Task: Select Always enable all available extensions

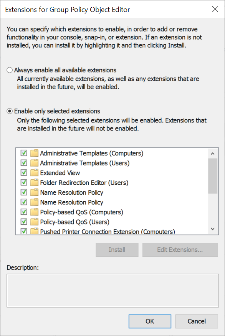Action: click(10, 70)
